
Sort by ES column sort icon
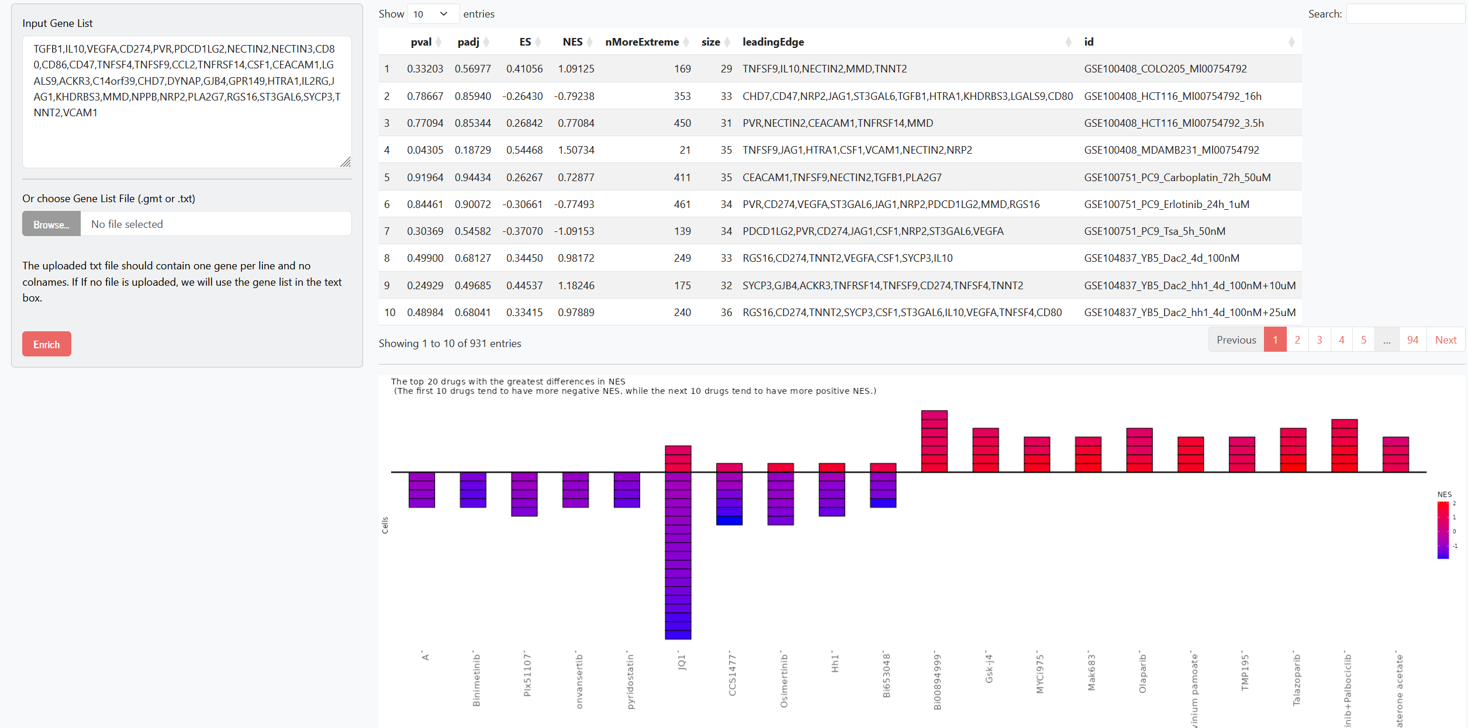(x=538, y=42)
